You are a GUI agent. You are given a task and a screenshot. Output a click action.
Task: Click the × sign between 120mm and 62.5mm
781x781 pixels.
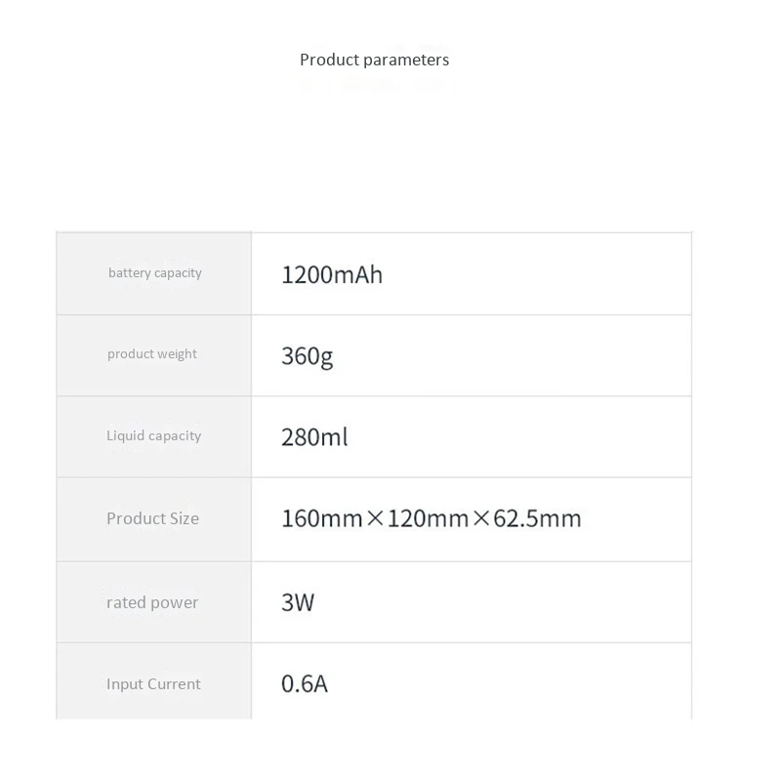pyautogui.click(x=481, y=518)
